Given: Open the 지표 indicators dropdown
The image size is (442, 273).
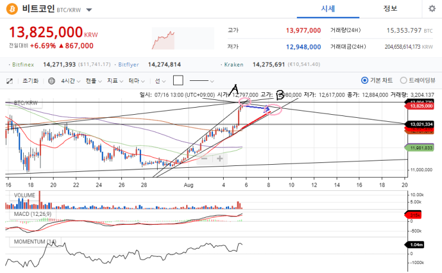Looking at the screenshot, I should click(115, 81).
